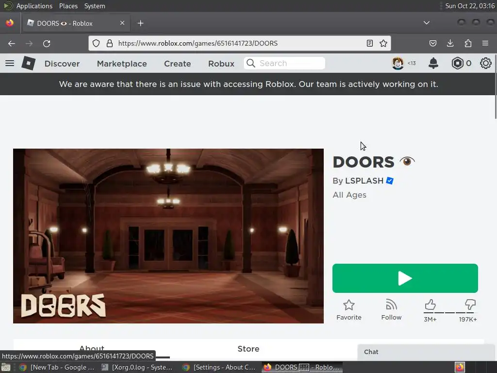Open the Firefox extensions menu
497x373 pixels.
coord(468,43)
